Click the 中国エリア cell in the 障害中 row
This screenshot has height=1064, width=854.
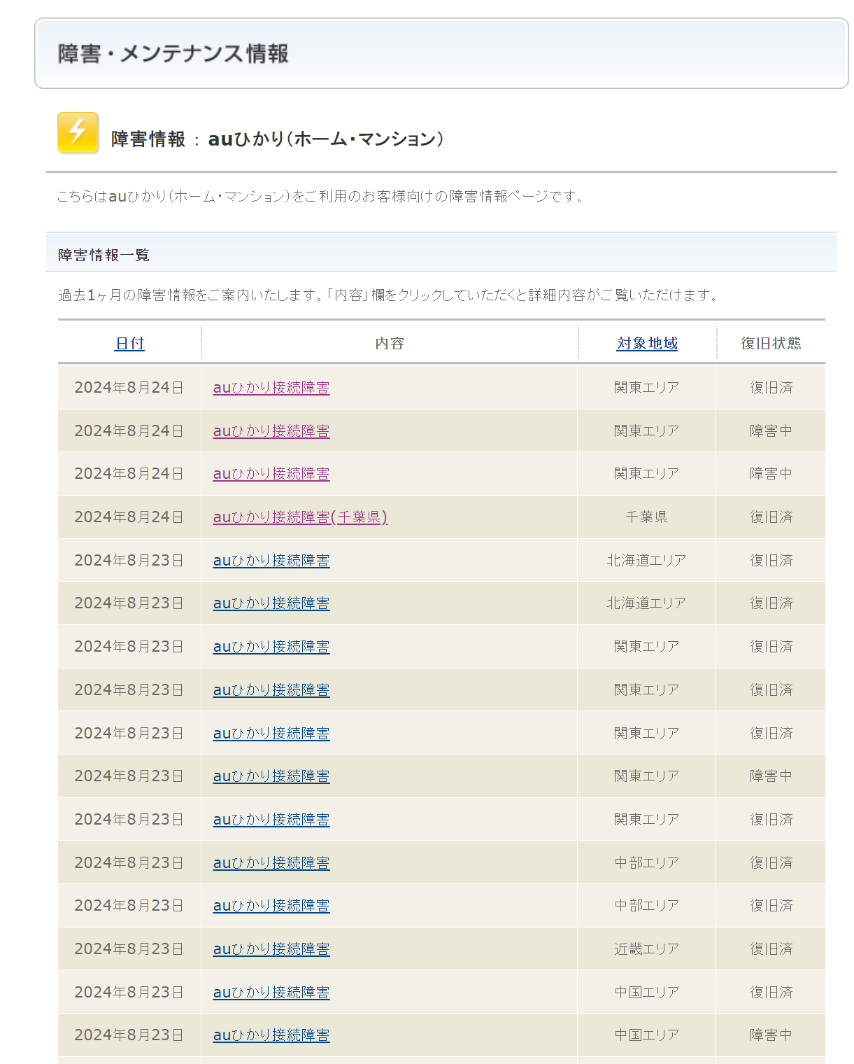(647, 1035)
